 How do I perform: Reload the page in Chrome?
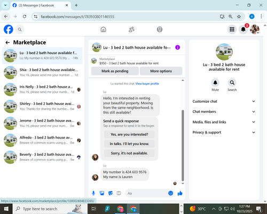pyautogui.click(x=25, y=17)
